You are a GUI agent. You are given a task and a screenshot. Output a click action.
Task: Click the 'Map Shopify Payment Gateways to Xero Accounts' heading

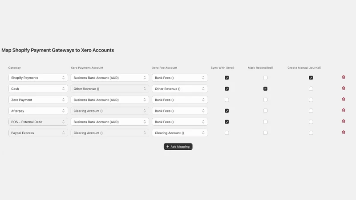coord(58,50)
